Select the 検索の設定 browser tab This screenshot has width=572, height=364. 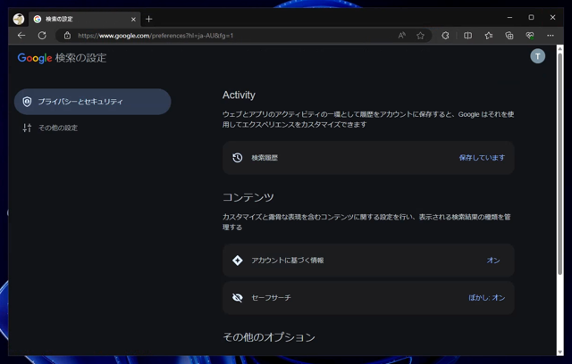coord(85,19)
